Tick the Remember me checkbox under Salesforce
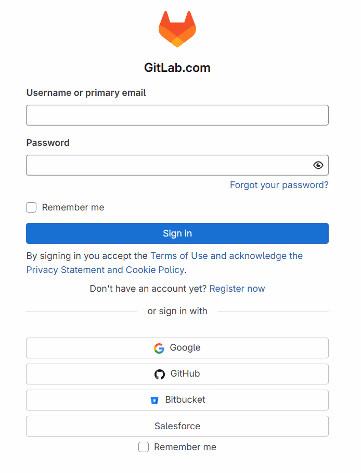 144,447
